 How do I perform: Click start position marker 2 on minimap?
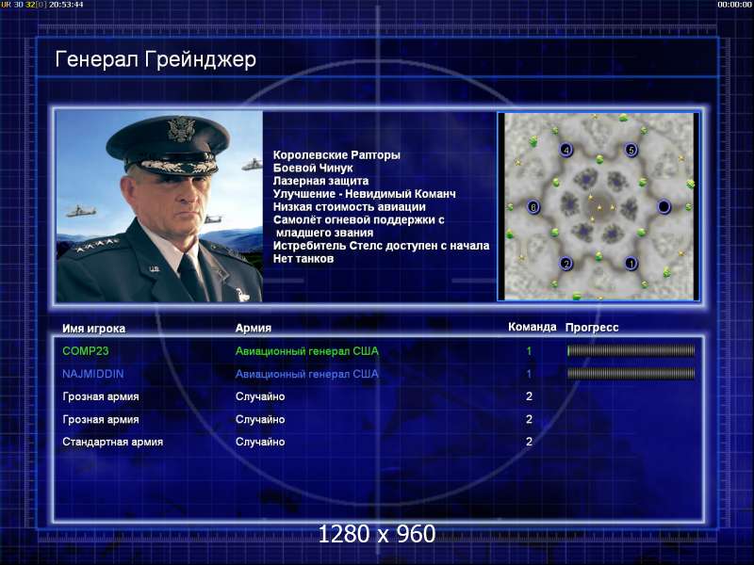[x=566, y=264]
